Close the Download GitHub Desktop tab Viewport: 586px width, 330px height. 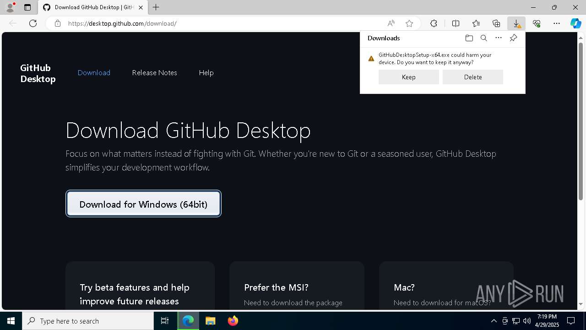[141, 7]
